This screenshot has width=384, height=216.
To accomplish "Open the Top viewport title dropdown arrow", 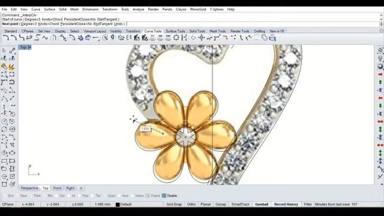I will (29, 47).
